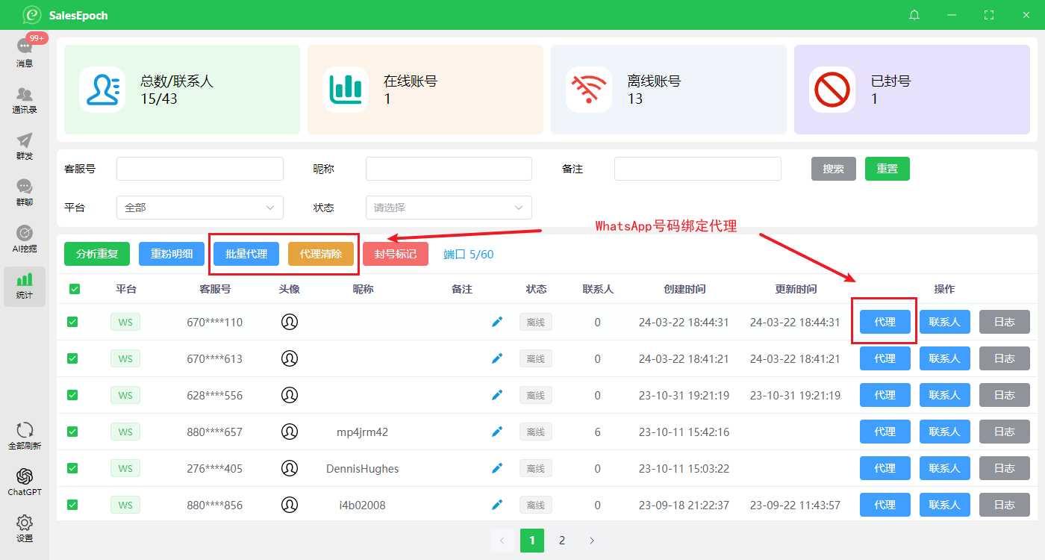
Task: Click 联系人 button for 880****657 row
Action: [945, 432]
